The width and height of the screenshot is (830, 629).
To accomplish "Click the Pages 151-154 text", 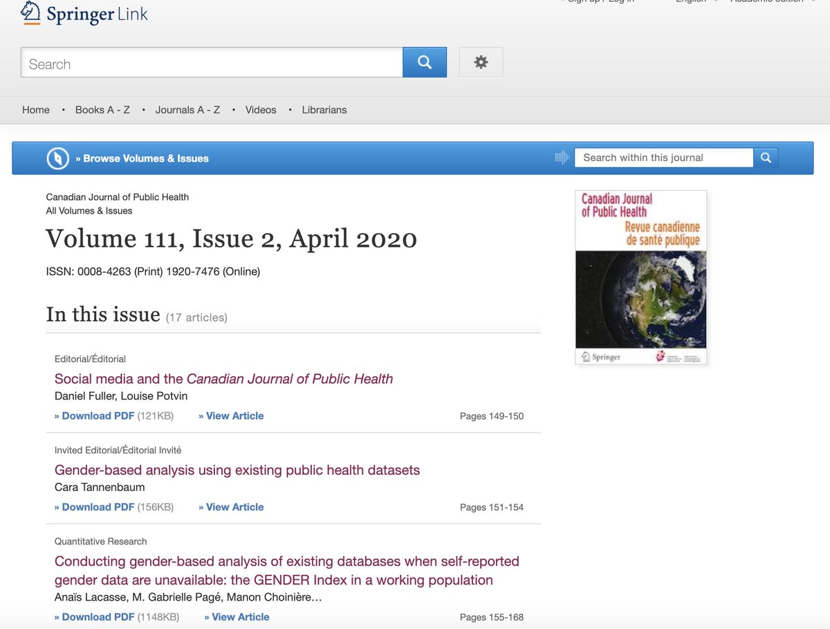I will click(x=492, y=507).
